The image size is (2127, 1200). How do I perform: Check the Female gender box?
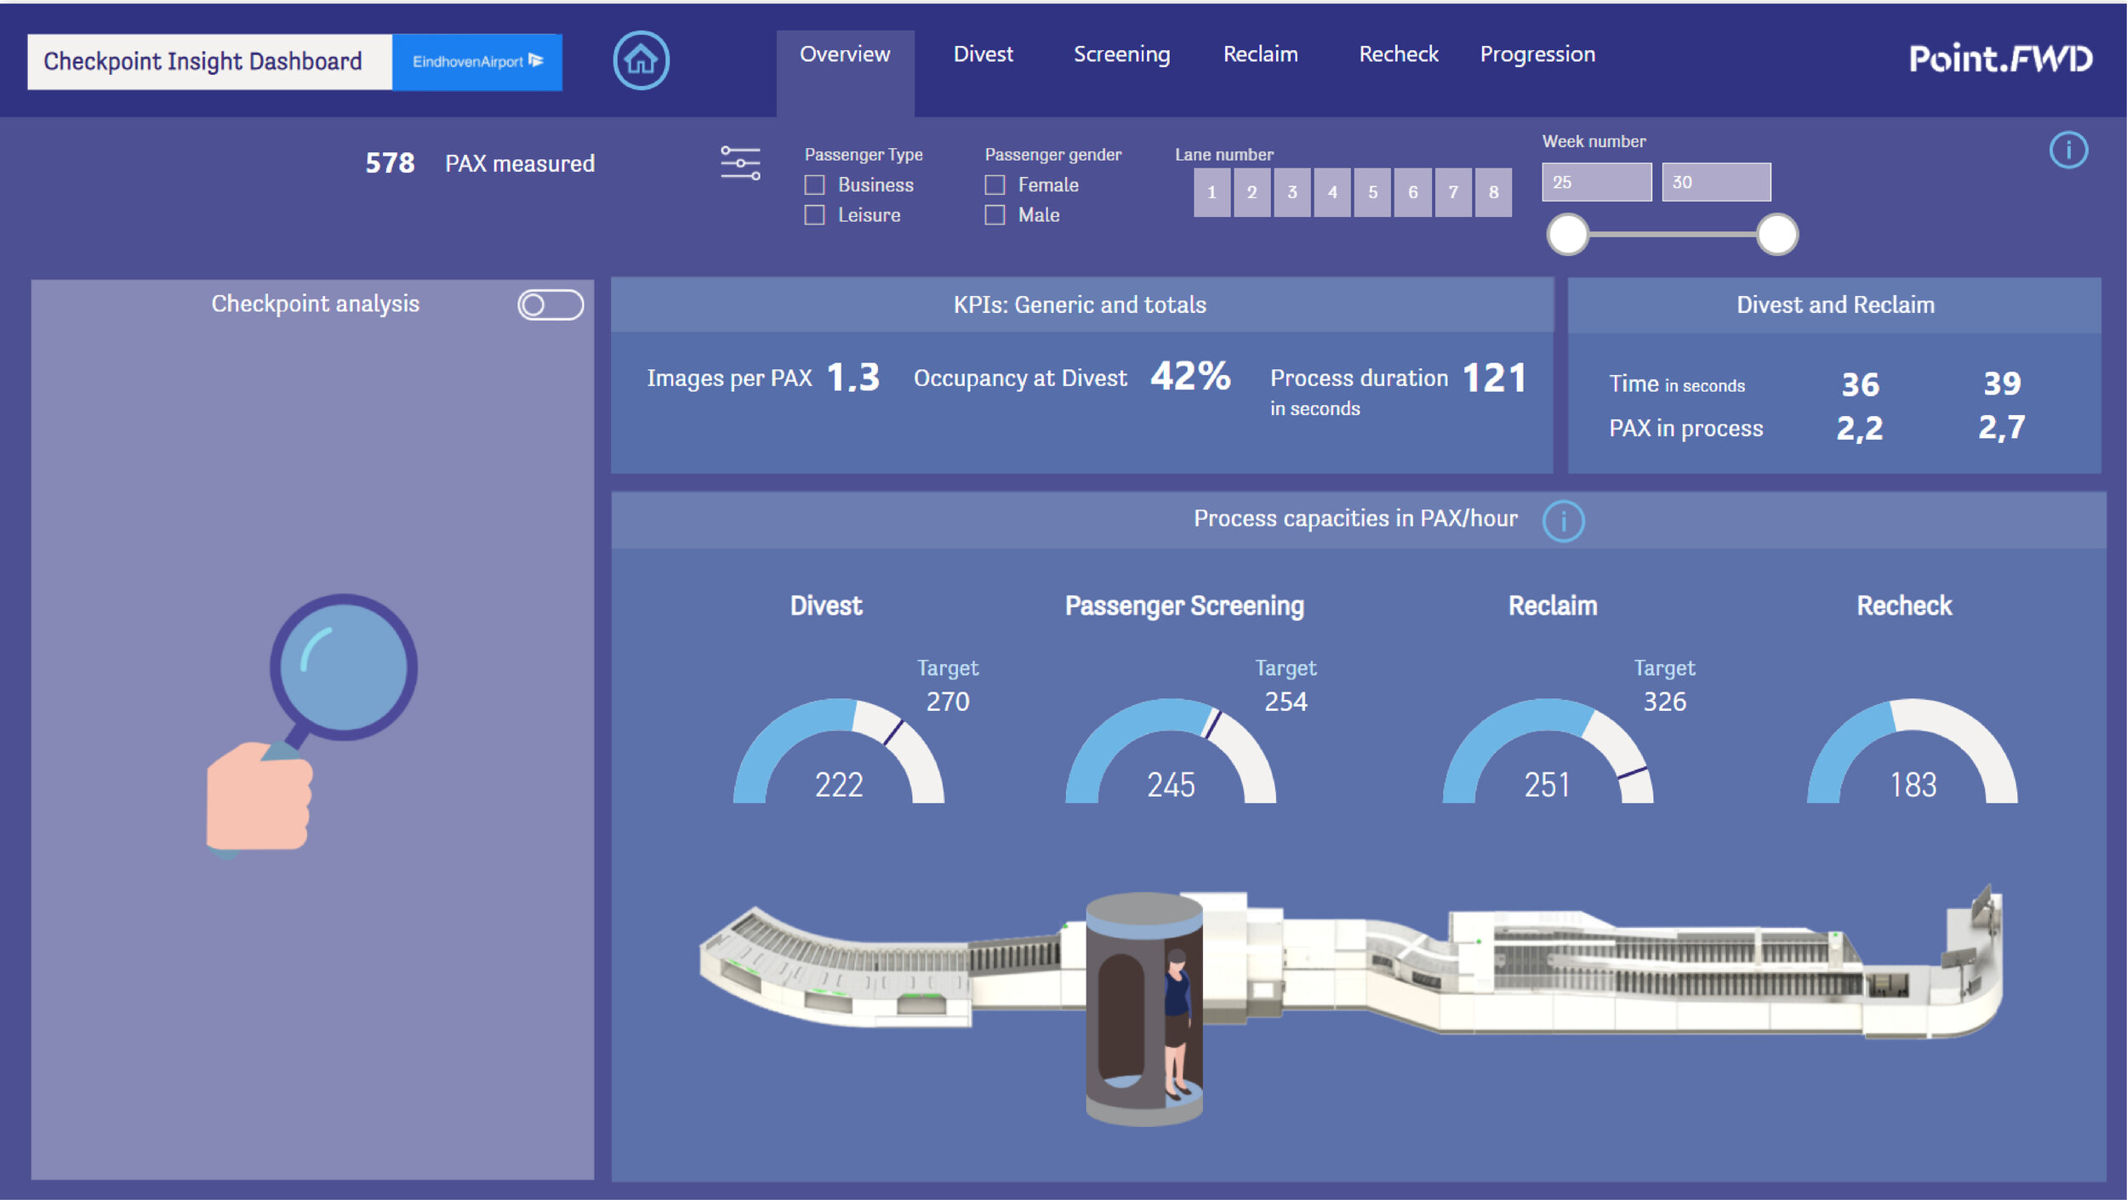tap(995, 185)
